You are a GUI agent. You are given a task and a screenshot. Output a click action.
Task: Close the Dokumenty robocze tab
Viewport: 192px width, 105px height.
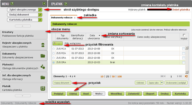click(x=75, y=18)
